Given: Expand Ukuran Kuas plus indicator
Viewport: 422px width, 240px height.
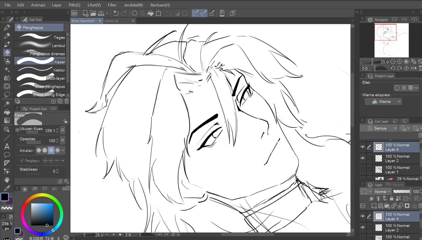Looking at the screenshot, I should 17,130.
